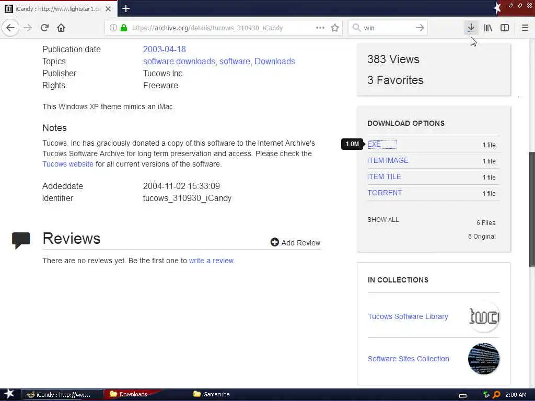535x401 pixels.
Task: Click SHOW ALL files link
Action: point(383,220)
